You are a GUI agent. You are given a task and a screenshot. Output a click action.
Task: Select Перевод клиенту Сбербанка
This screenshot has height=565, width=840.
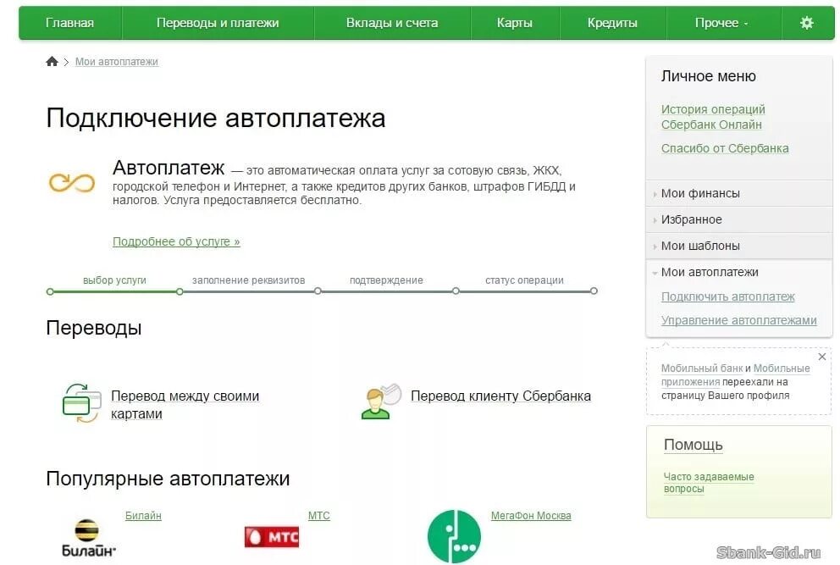click(501, 396)
